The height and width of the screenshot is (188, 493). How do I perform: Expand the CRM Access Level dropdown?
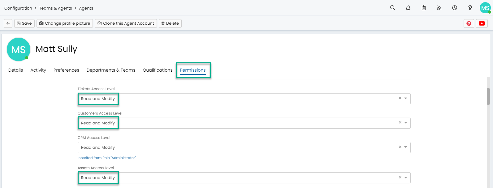coord(406,147)
